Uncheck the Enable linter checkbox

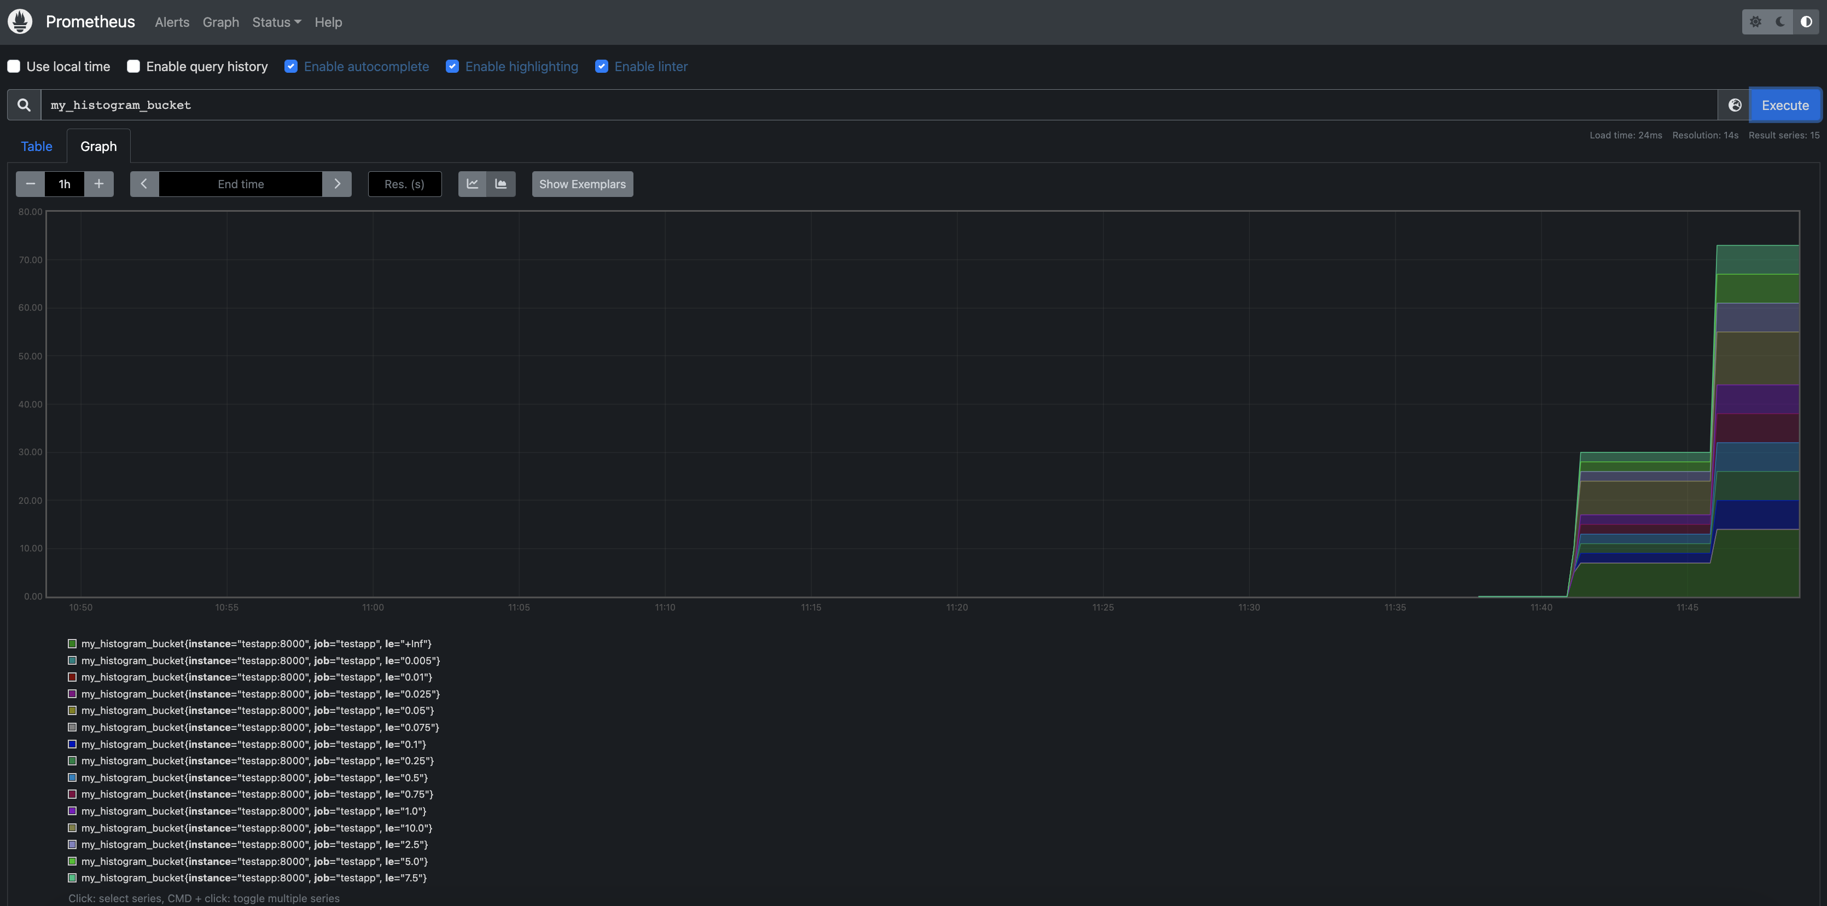[602, 66]
